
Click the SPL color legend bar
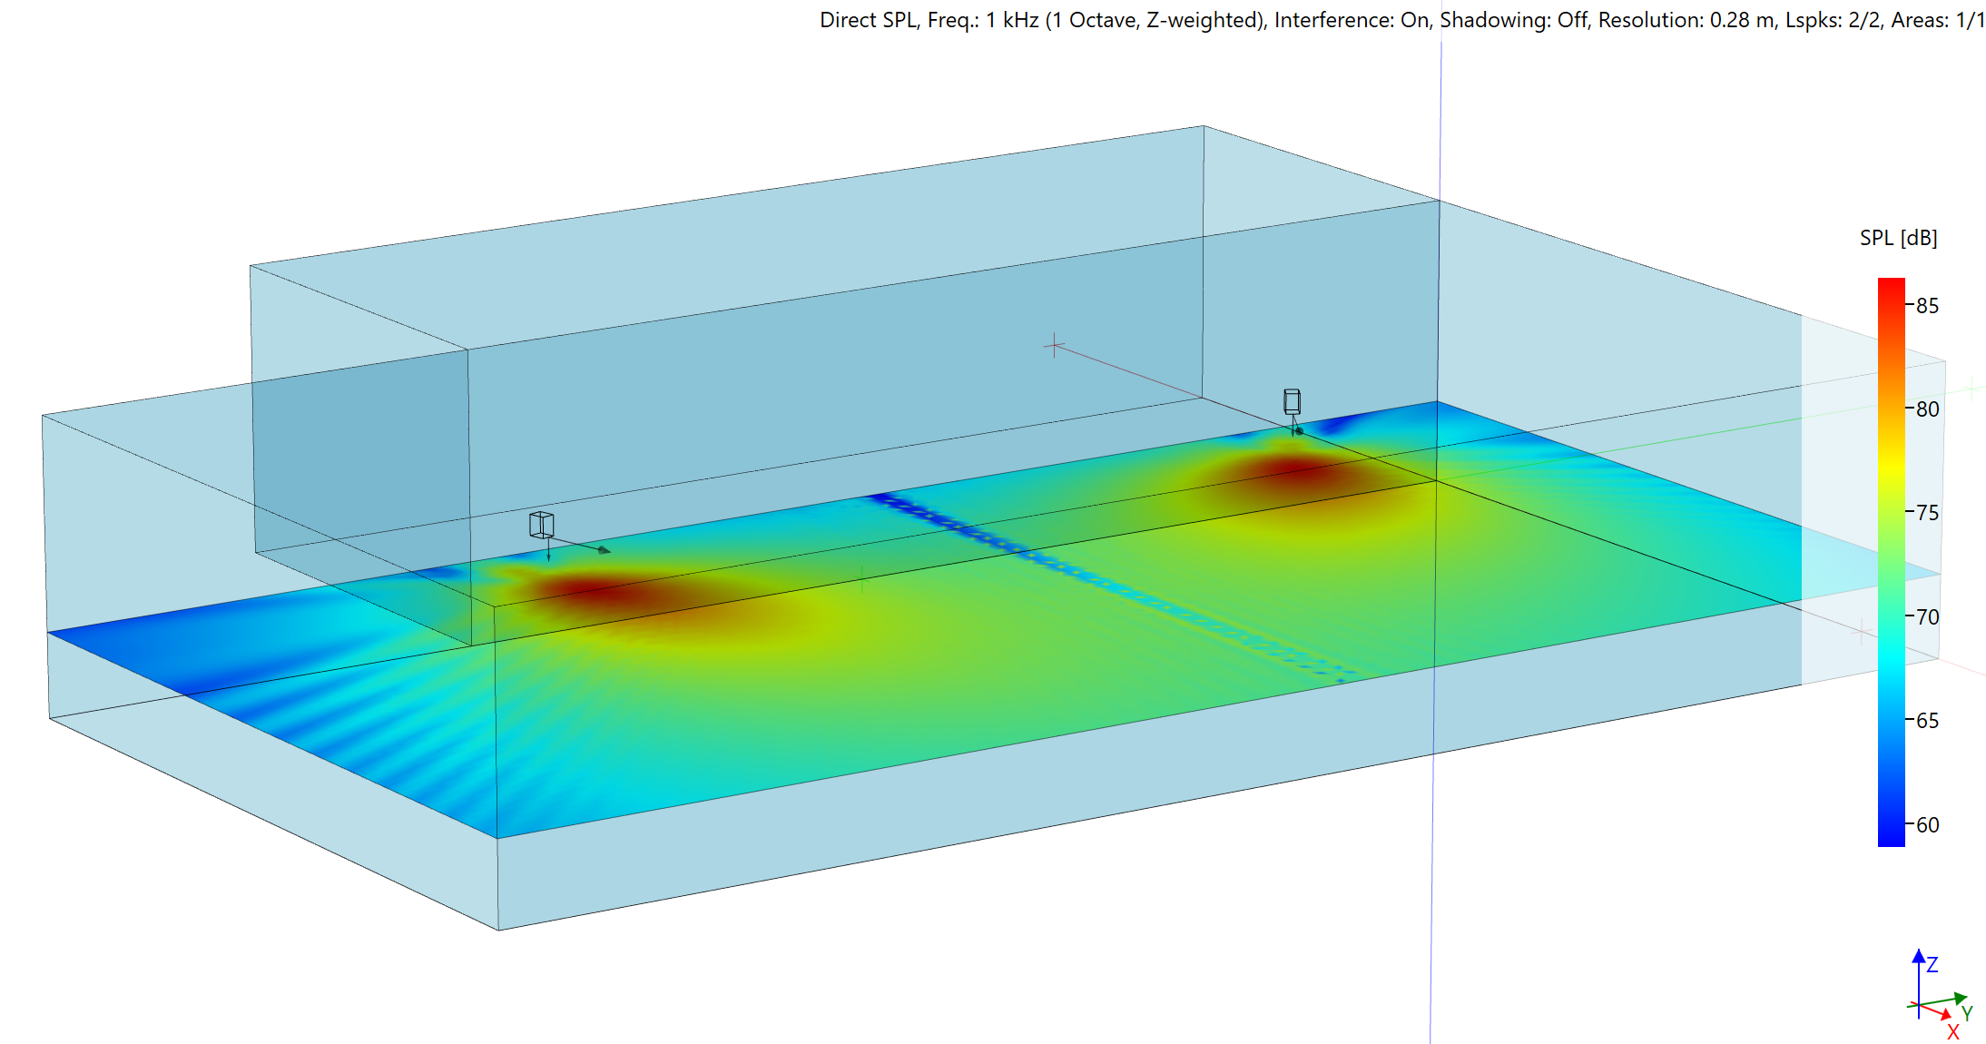coord(1891,563)
